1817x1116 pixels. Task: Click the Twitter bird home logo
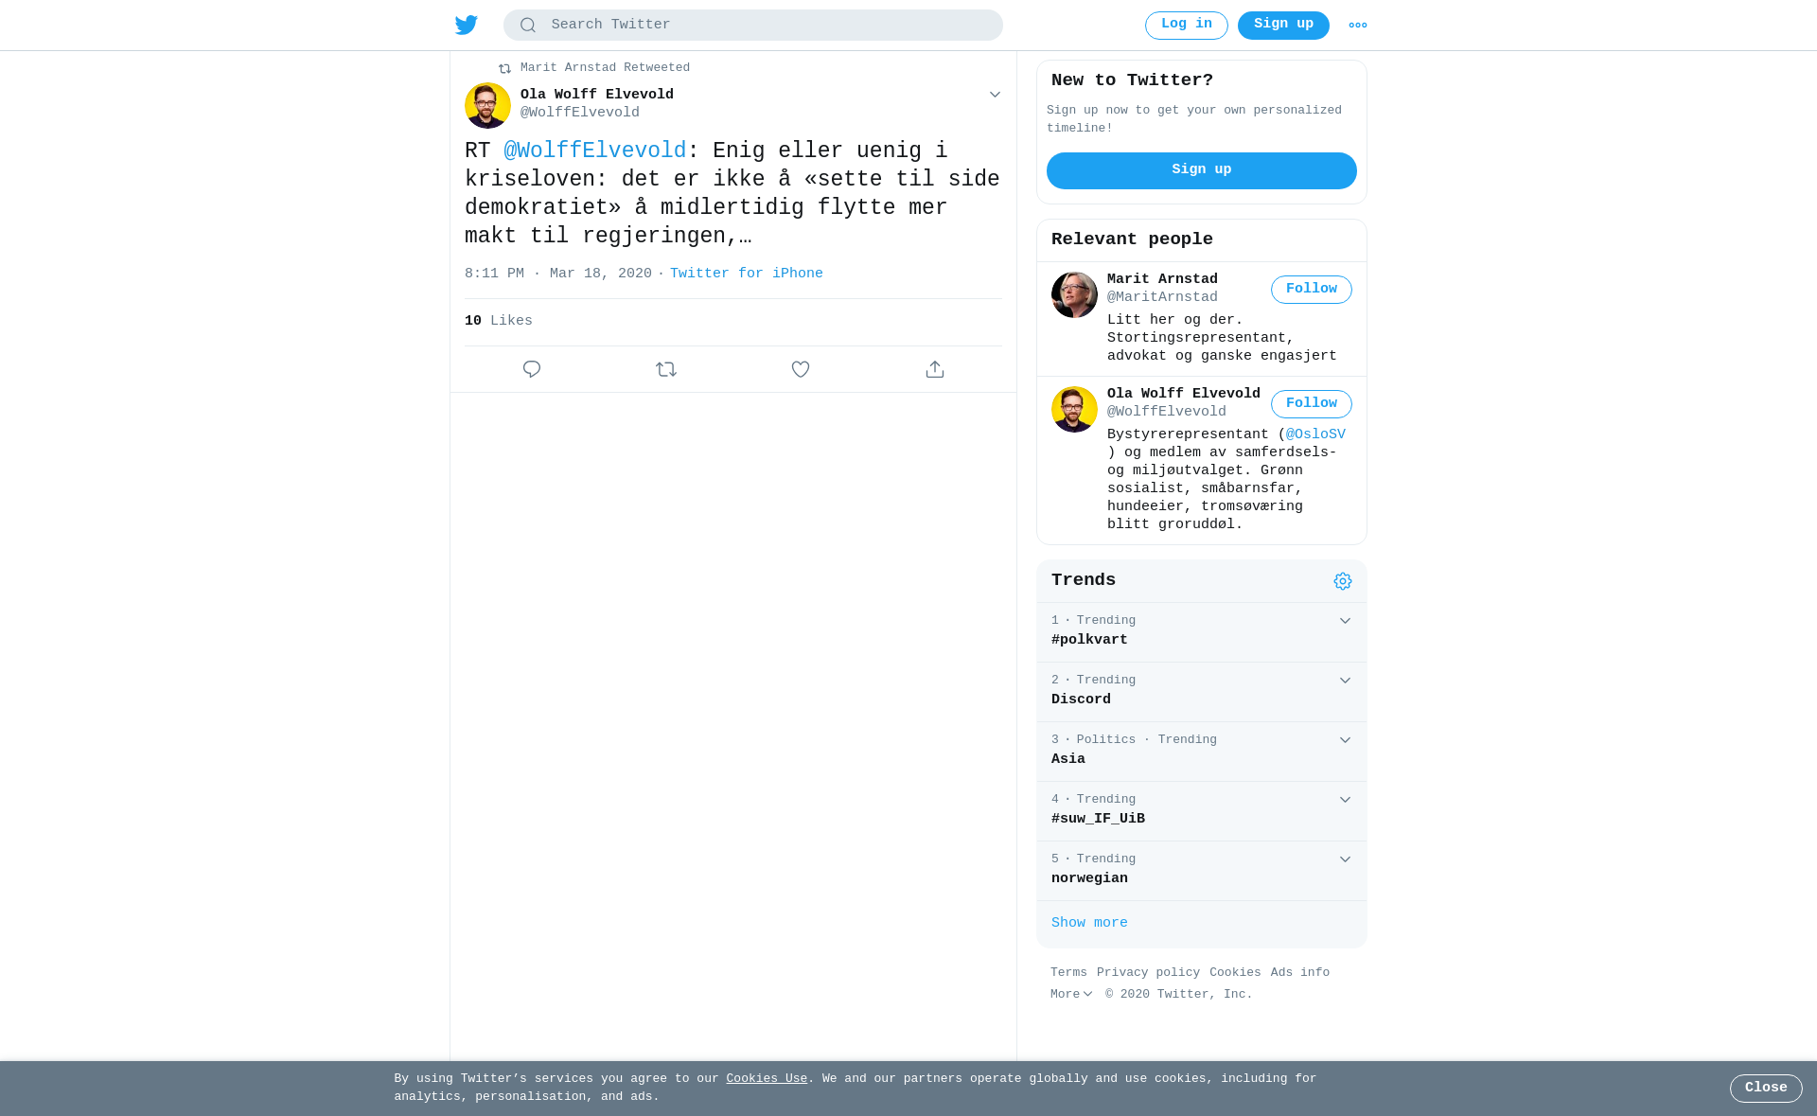[467, 26]
